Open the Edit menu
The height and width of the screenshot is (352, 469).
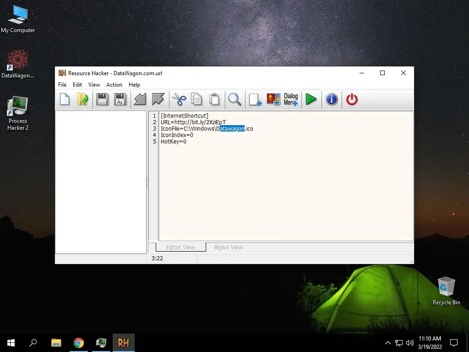click(x=77, y=85)
